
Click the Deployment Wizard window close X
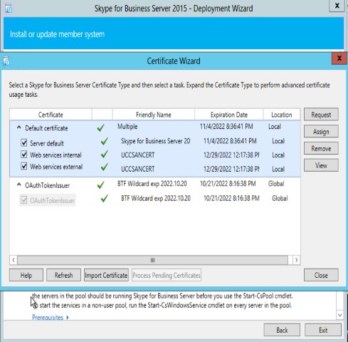(x=337, y=6)
